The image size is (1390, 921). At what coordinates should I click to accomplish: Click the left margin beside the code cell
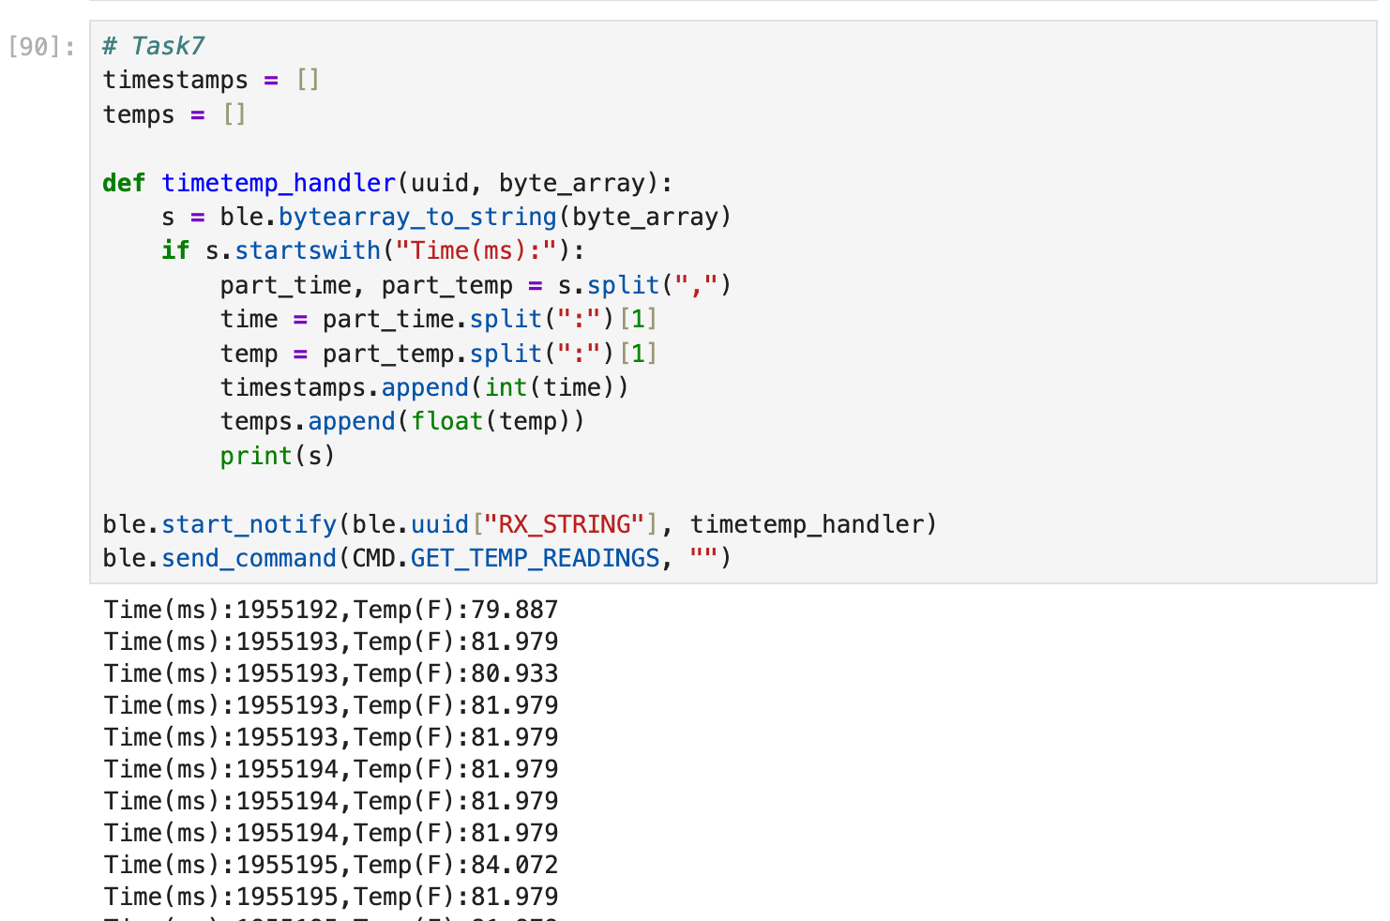click(x=42, y=281)
